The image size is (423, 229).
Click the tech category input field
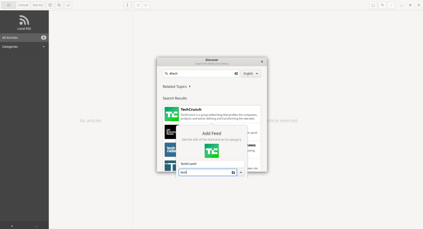point(208,172)
